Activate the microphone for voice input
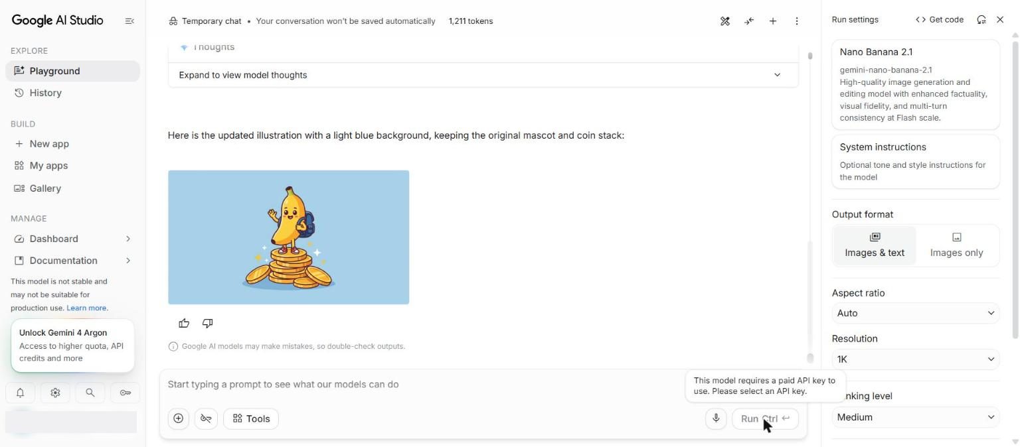Screen dimensions: 1020x447 click(x=716, y=418)
